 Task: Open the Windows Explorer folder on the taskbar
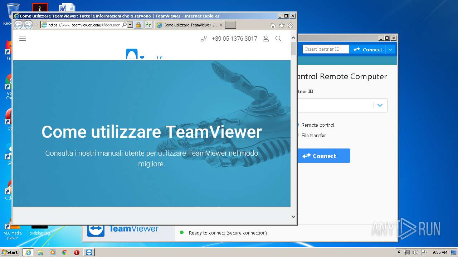coord(40,252)
